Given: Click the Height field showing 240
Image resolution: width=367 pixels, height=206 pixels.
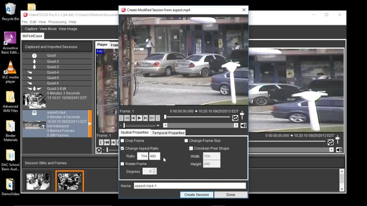Looking at the screenshot, I should 212,164.
